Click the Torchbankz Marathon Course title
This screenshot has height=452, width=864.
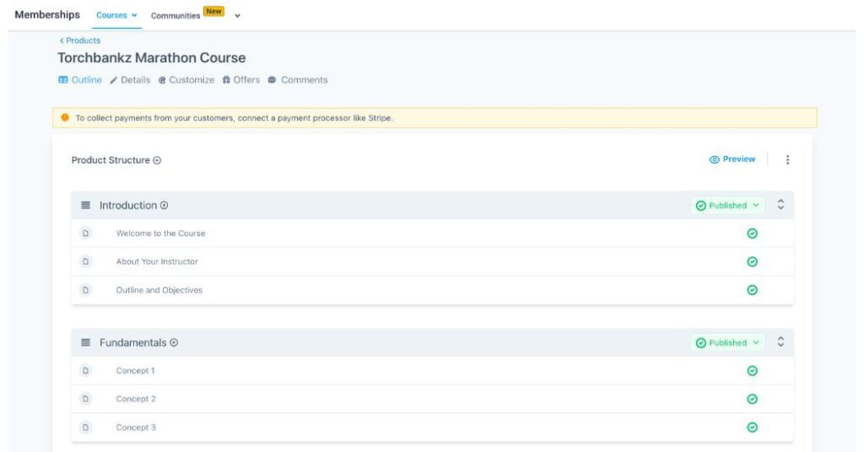(x=152, y=58)
